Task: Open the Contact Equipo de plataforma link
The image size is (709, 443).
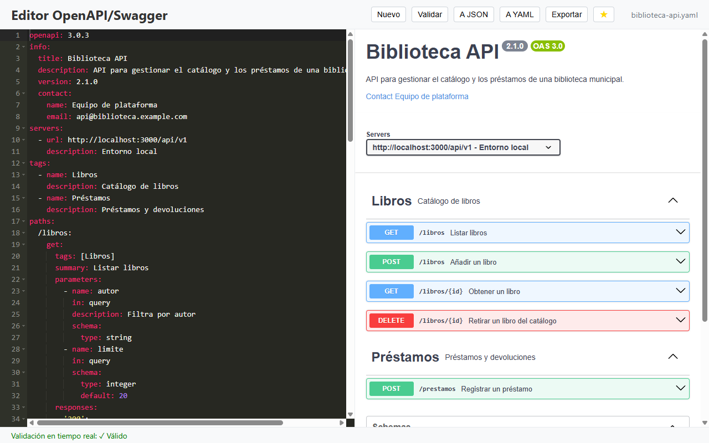Action: [x=417, y=96]
